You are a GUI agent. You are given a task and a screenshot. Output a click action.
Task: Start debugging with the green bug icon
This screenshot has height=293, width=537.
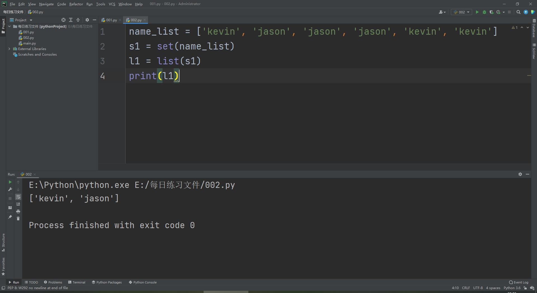pyautogui.click(x=484, y=12)
